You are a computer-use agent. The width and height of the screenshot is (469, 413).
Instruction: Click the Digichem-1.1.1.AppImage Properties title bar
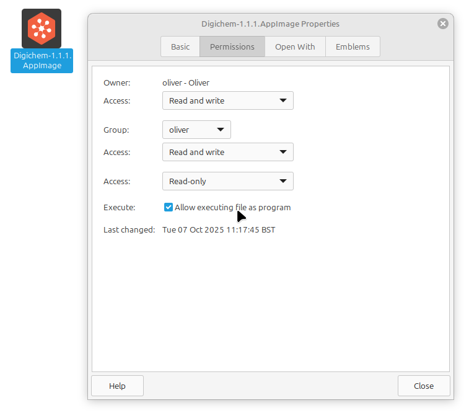[270, 24]
